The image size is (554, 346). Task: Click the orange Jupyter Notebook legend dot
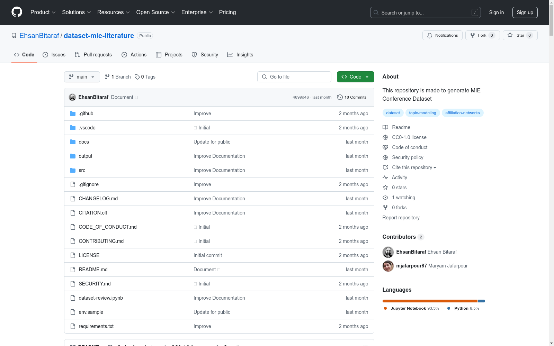(385, 308)
